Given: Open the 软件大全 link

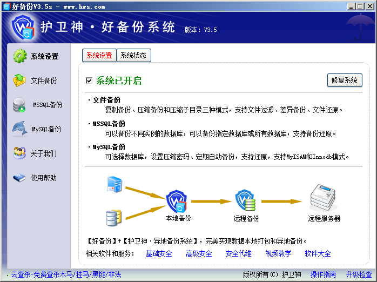Looking at the screenshot, I should (x=318, y=253).
